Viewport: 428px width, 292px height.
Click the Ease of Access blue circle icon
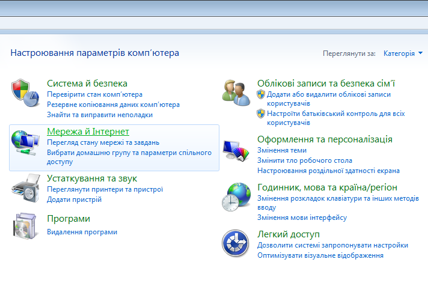(235, 243)
